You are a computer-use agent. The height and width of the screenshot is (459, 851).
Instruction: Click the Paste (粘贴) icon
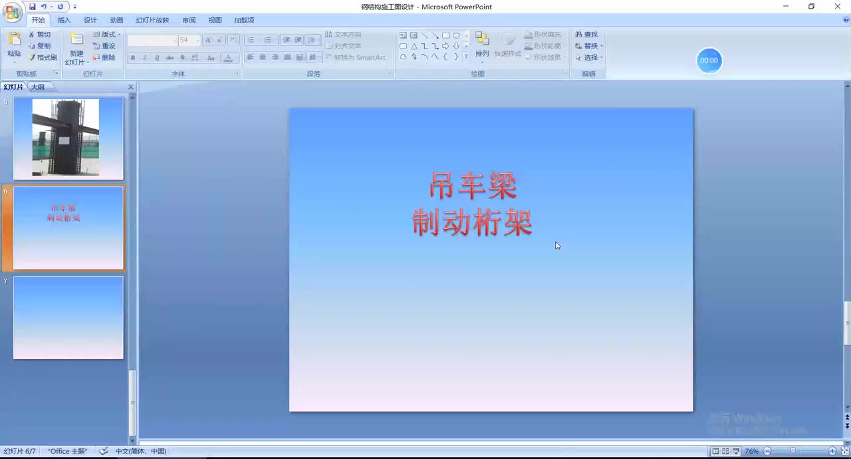coord(14,40)
